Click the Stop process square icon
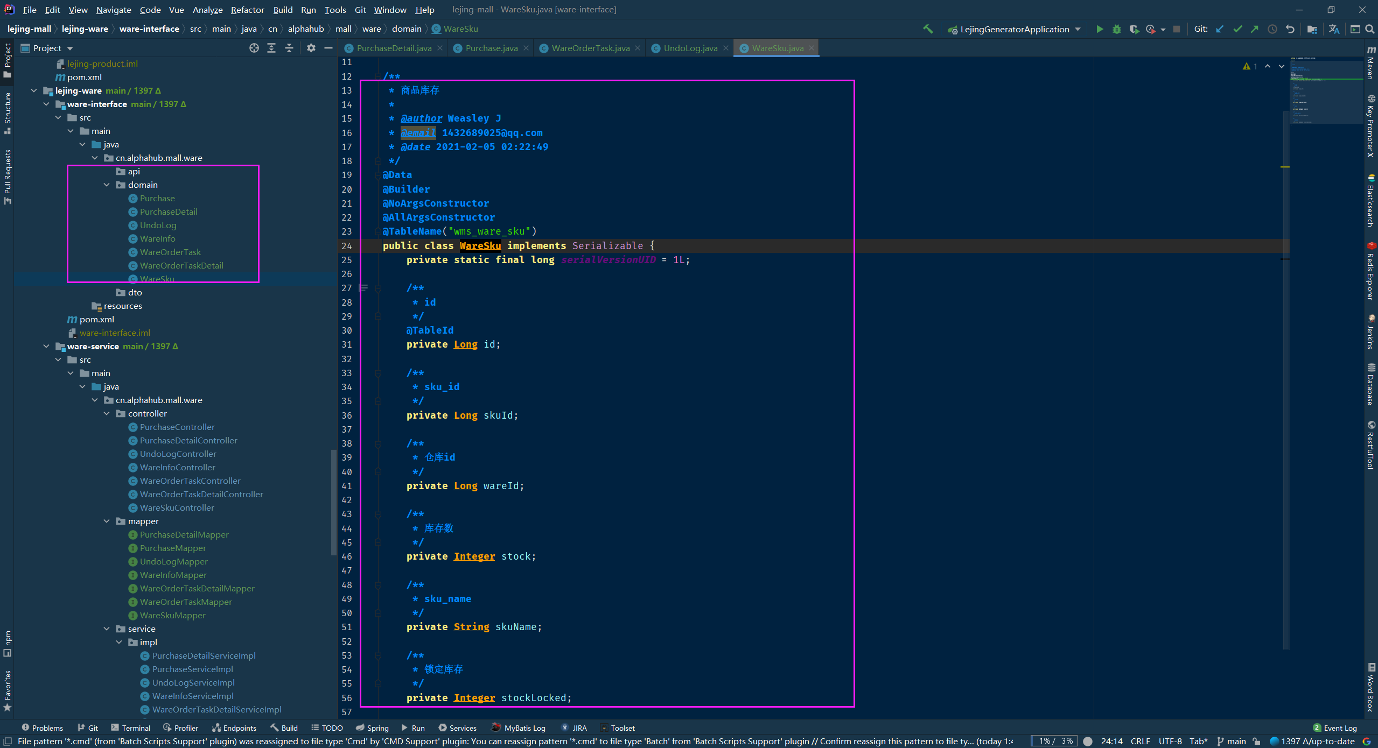1378x748 pixels. click(x=1177, y=29)
